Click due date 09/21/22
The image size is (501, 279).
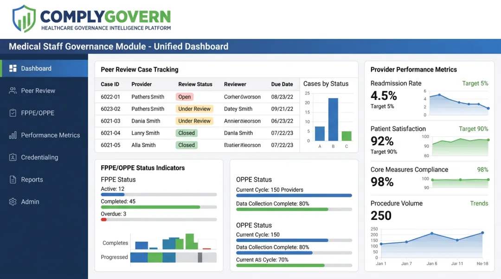(x=282, y=109)
